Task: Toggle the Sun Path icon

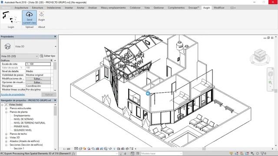Action: coord(84,149)
